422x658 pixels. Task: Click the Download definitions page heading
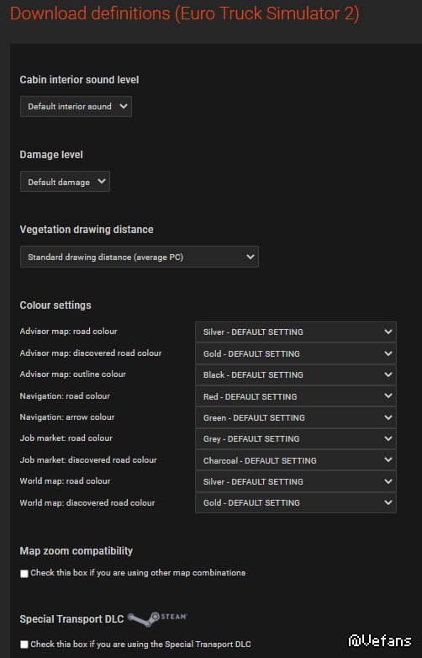coord(185,13)
